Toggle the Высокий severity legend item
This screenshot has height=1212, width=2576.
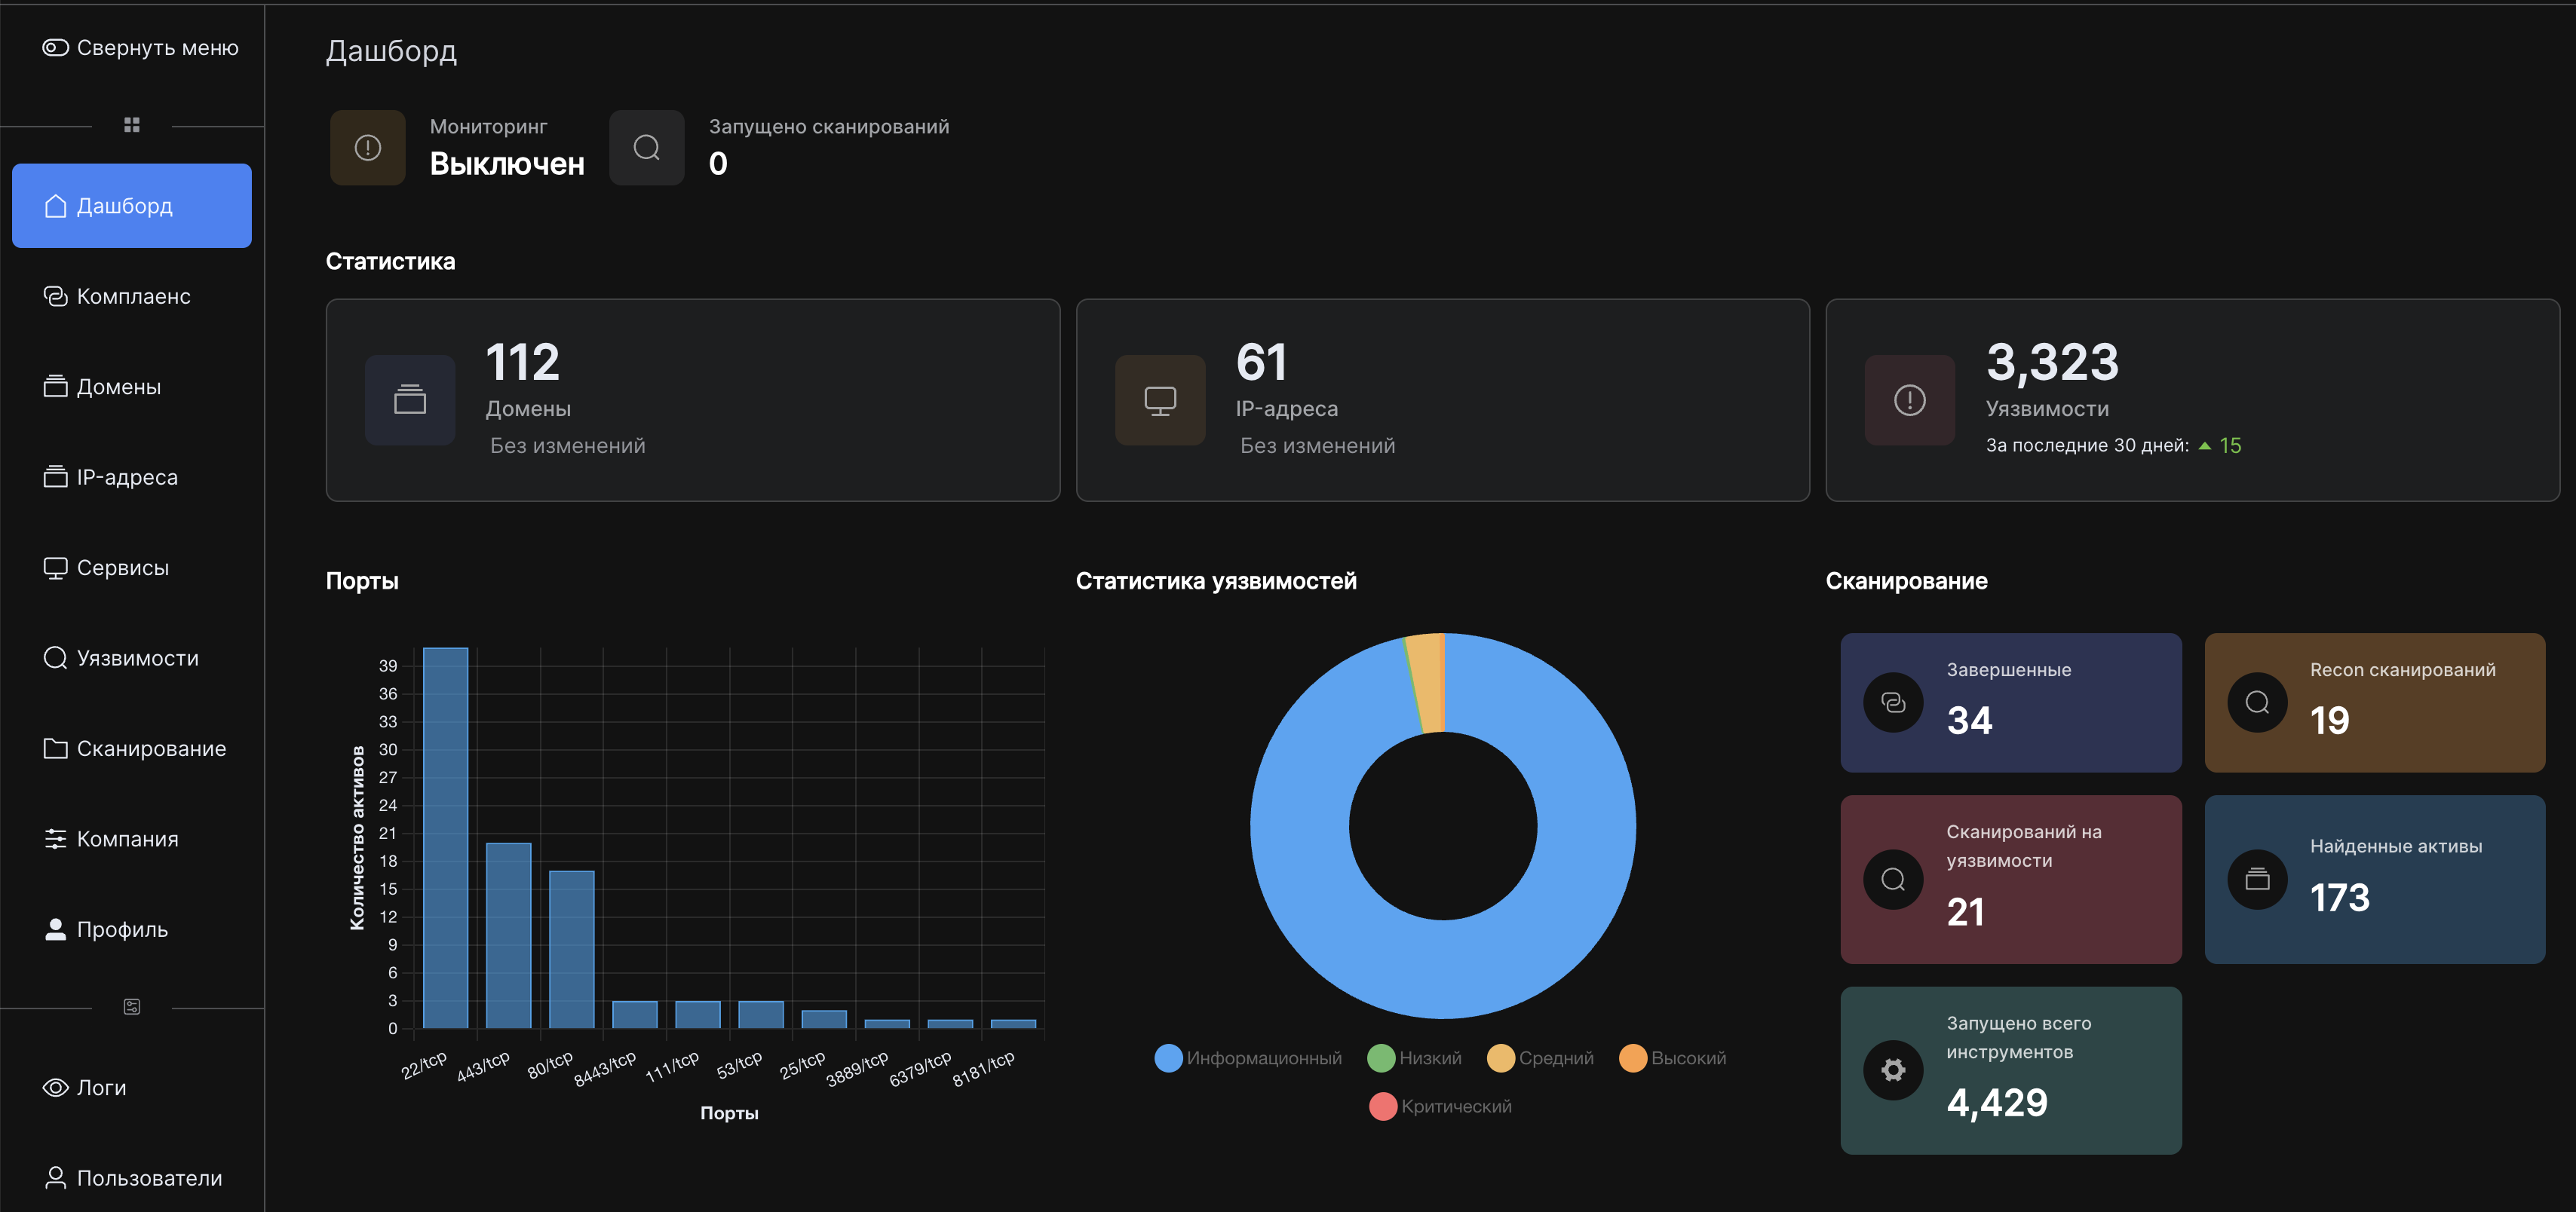pos(1672,1058)
